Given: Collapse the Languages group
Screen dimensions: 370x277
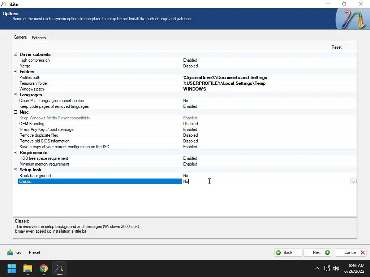Looking at the screenshot, I should [x=15, y=95].
